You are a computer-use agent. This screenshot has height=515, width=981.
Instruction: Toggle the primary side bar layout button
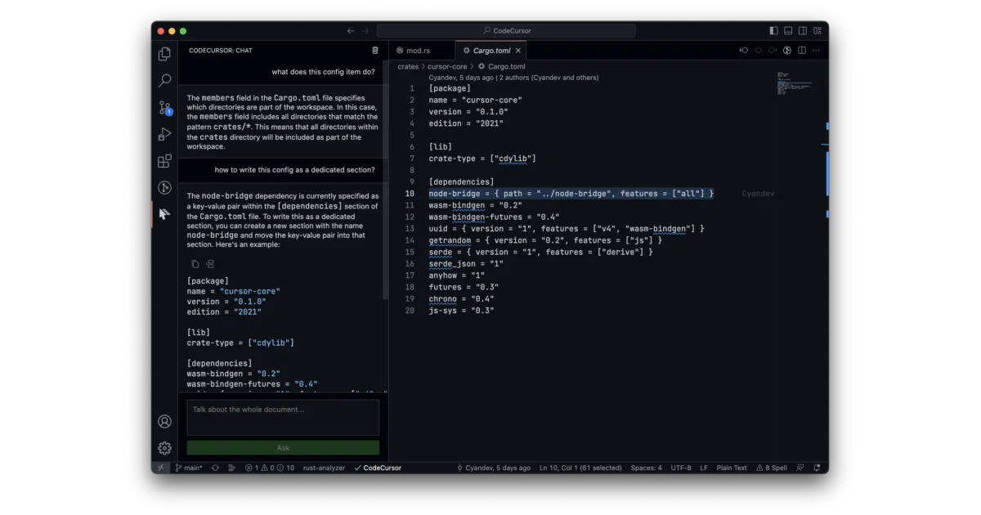point(774,31)
